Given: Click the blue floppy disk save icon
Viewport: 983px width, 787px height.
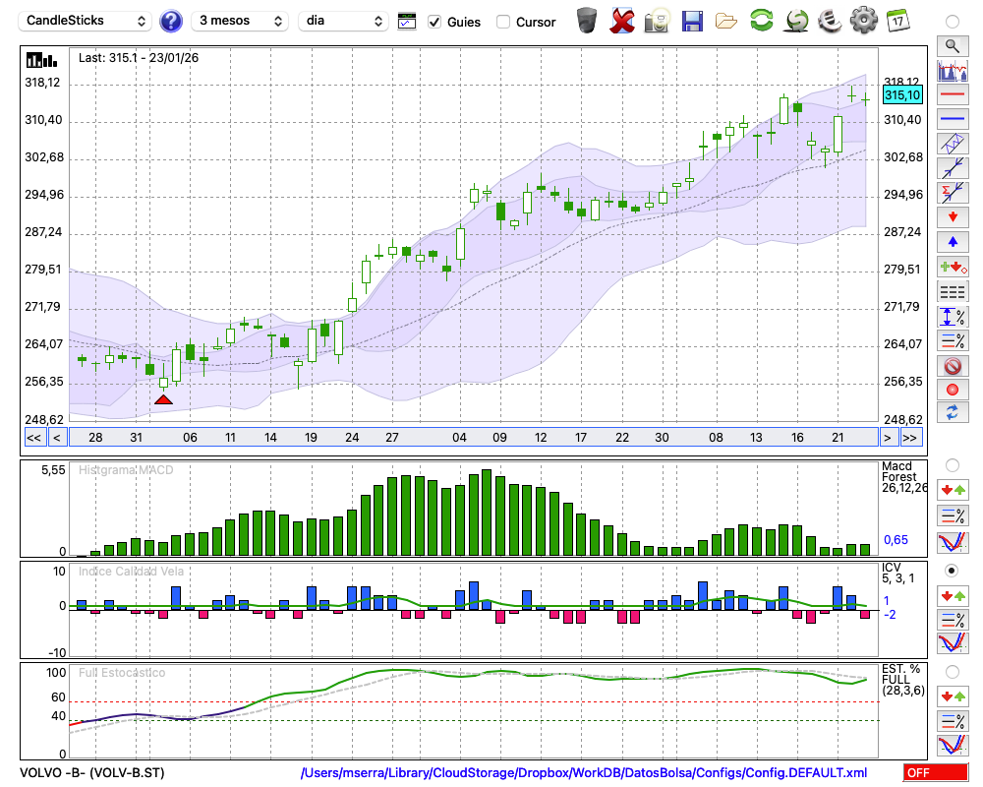Looking at the screenshot, I should coord(692,20).
